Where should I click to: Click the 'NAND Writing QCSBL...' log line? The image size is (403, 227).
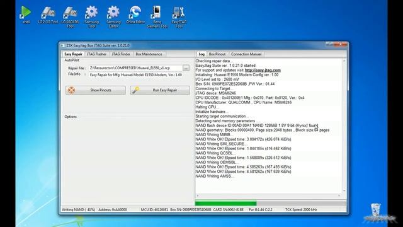(x=215, y=153)
